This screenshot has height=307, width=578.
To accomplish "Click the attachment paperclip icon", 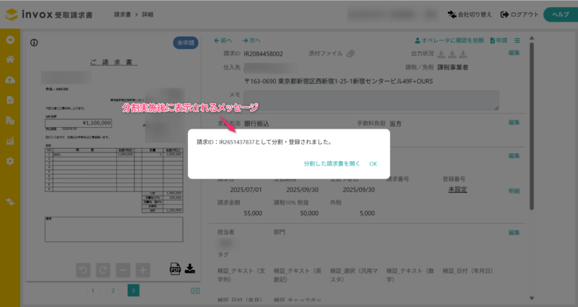I will point(350,53).
